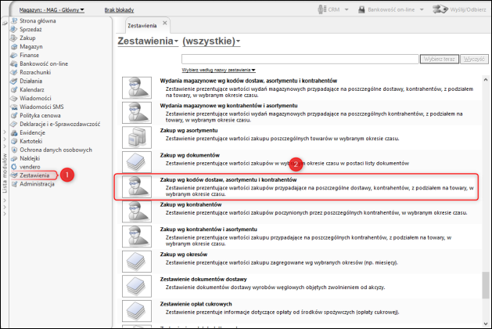Screen dimensions: 492x329
Task: Click the Wiadomości module icon
Action: click(x=14, y=99)
